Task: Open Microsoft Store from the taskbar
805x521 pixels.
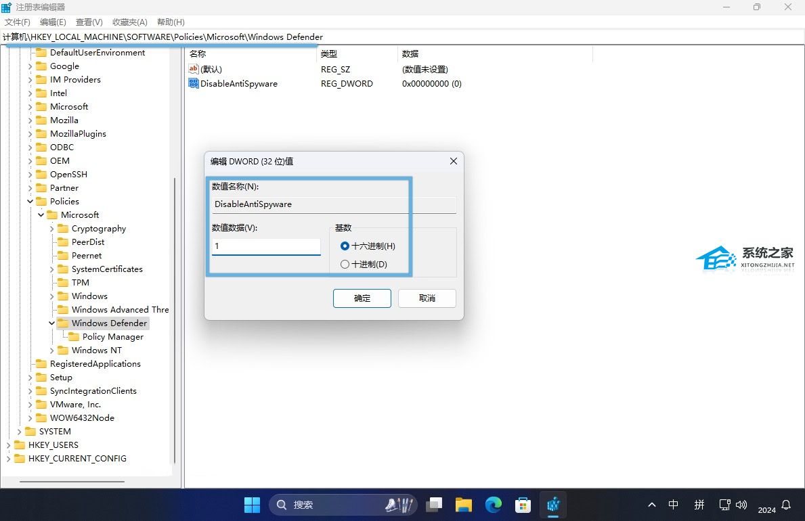Action: tap(523, 505)
